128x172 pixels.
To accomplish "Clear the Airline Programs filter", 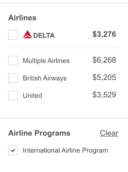I will [109, 133].
